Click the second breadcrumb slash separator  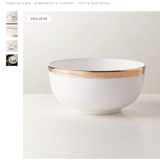point(76,3)
